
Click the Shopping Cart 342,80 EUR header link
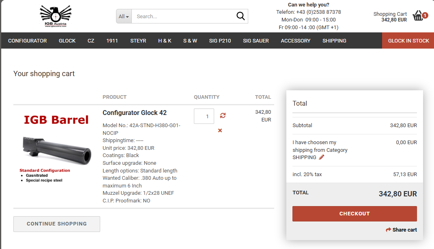[390, 17]
